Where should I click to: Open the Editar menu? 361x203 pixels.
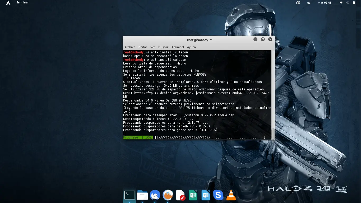point(143,47)
